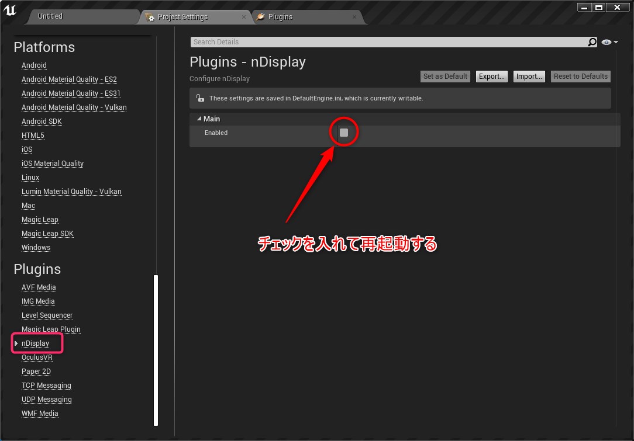
Task: Open Android Material Quality - ES2 settings
Action: coord(69,79)
